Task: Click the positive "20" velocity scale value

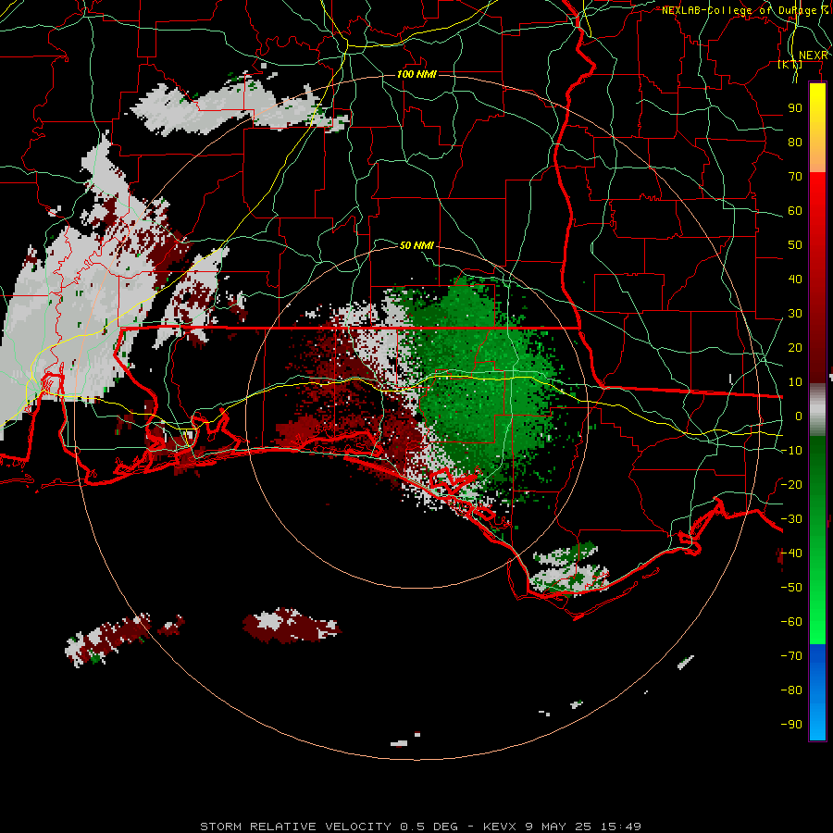Action: coord(795,348)
